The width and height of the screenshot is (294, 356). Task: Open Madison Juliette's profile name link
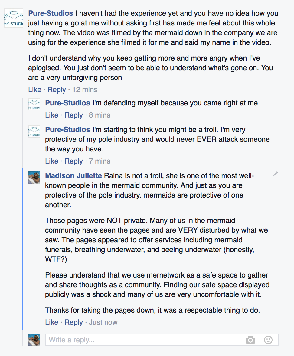73,176
